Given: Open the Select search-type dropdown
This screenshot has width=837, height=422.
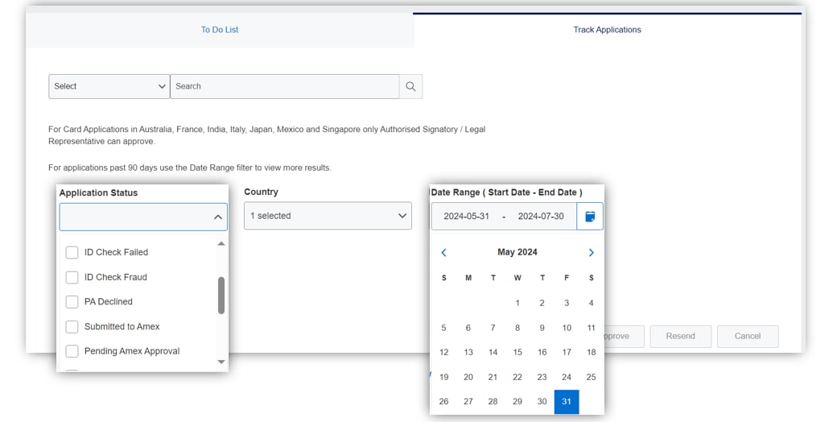Looking at the screenshot, I should pos(109,86).
